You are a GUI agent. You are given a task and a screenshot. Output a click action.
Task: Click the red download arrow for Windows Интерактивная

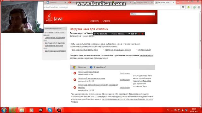pos(75,73)
